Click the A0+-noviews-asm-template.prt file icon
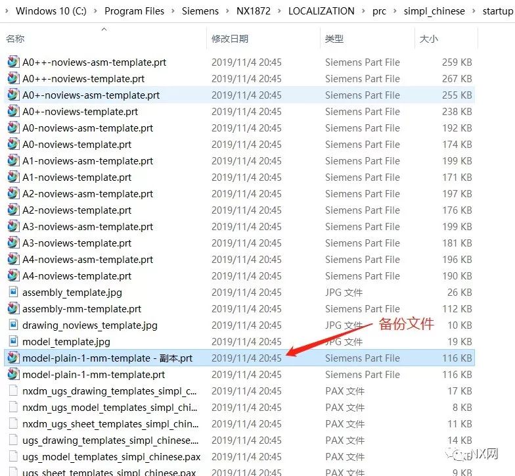 [13, 95]
